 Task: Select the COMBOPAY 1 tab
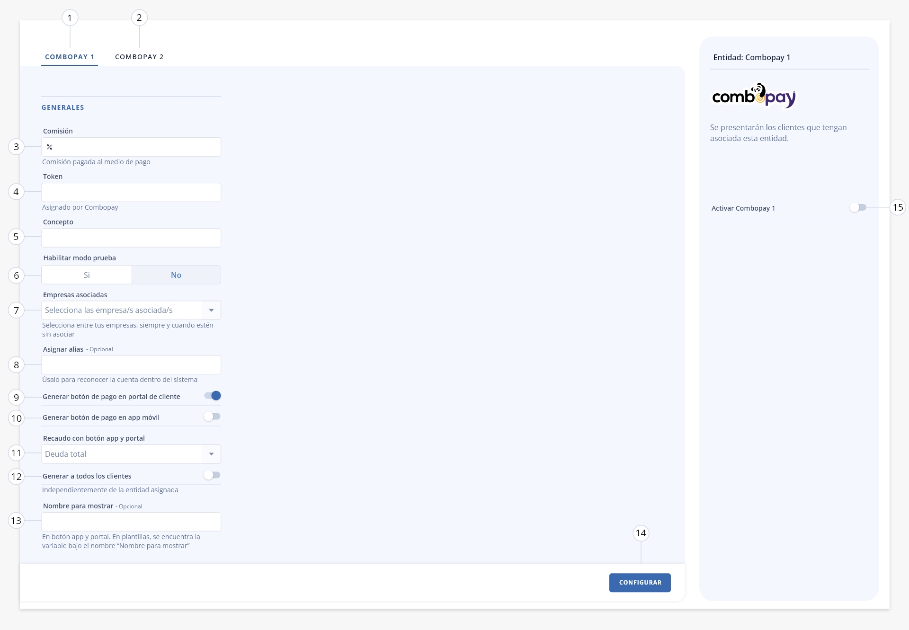(70, 57)
